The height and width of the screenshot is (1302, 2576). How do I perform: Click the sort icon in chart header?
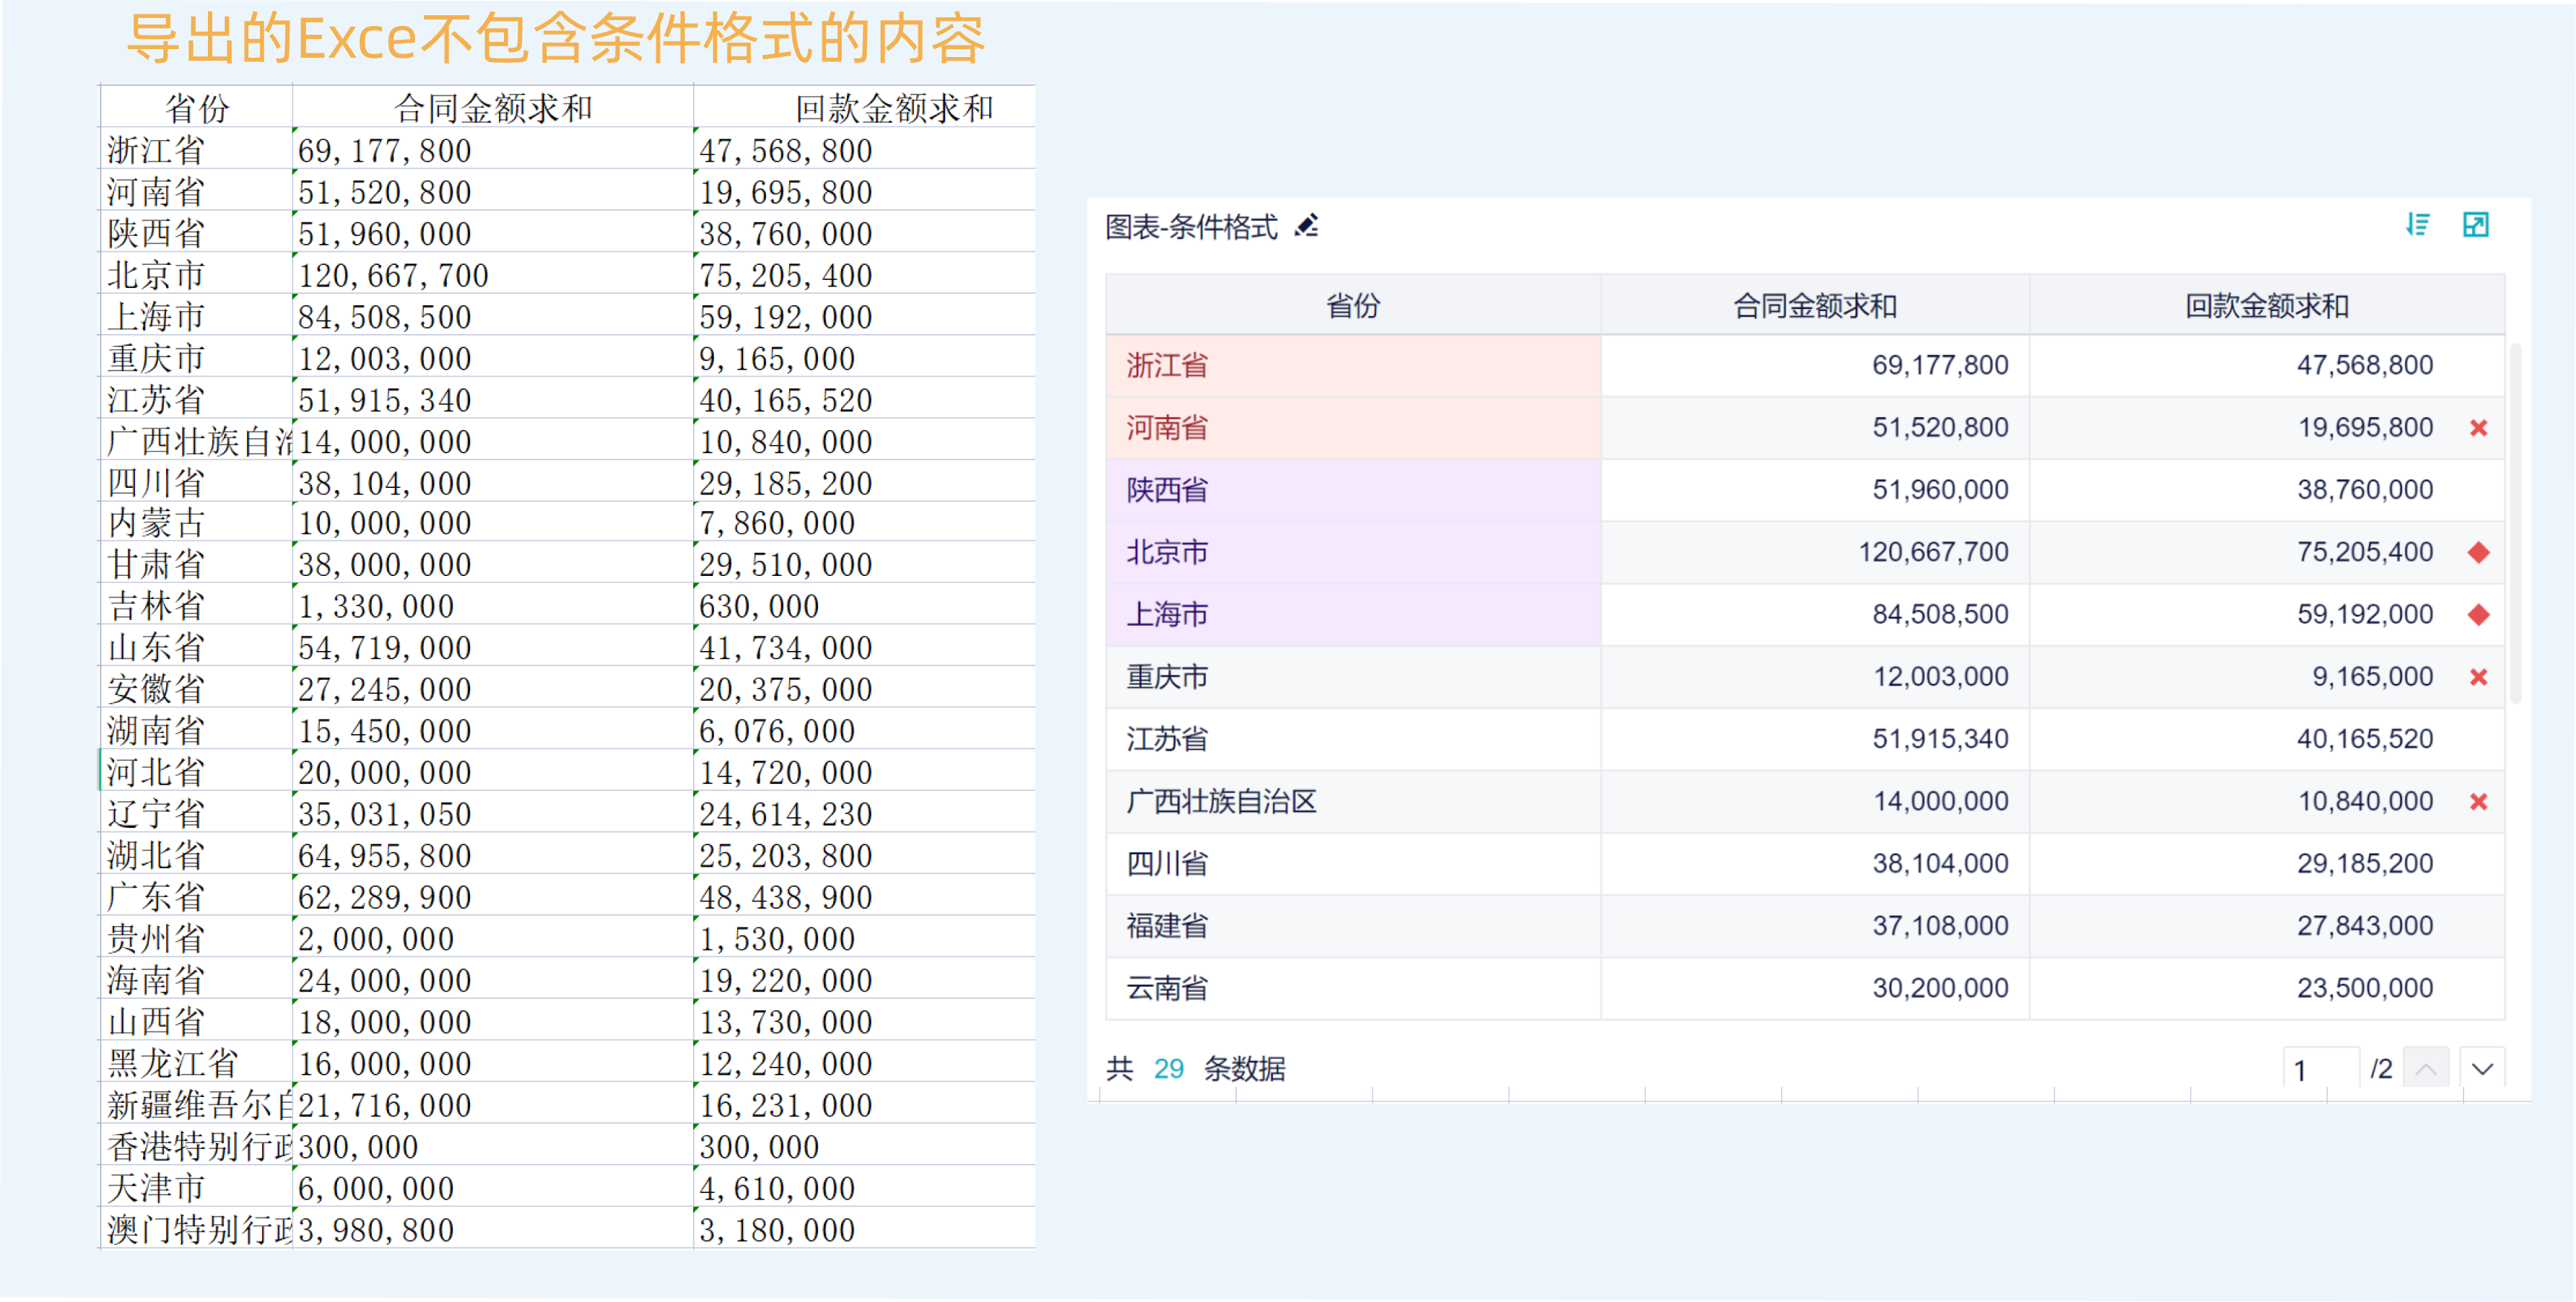2417,225
